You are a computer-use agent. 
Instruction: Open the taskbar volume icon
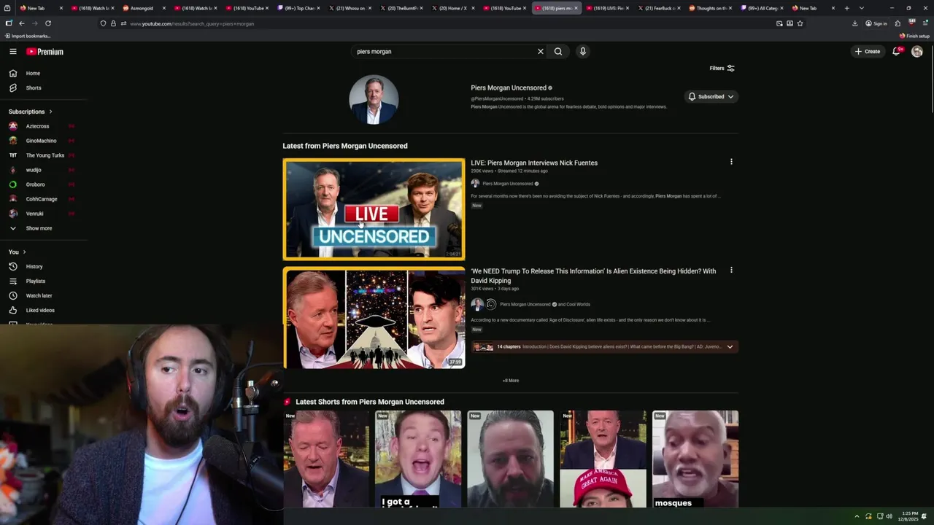(x=889, y=516)
